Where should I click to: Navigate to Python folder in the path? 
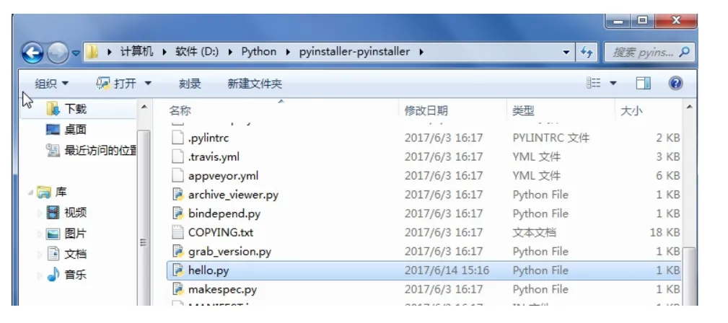tap(258, 51)
